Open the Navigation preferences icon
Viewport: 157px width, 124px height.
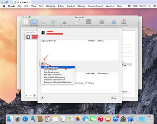point(53,23)
